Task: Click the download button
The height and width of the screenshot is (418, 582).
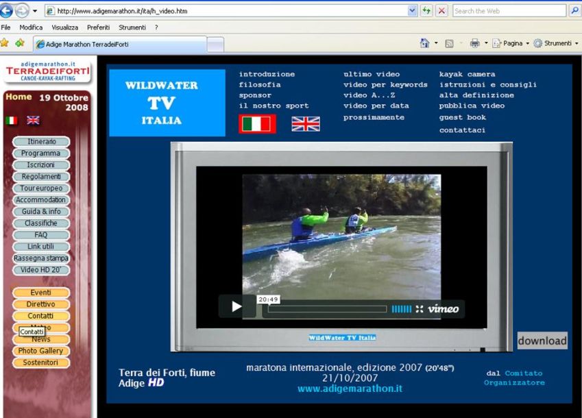Action: coord(542,341)
